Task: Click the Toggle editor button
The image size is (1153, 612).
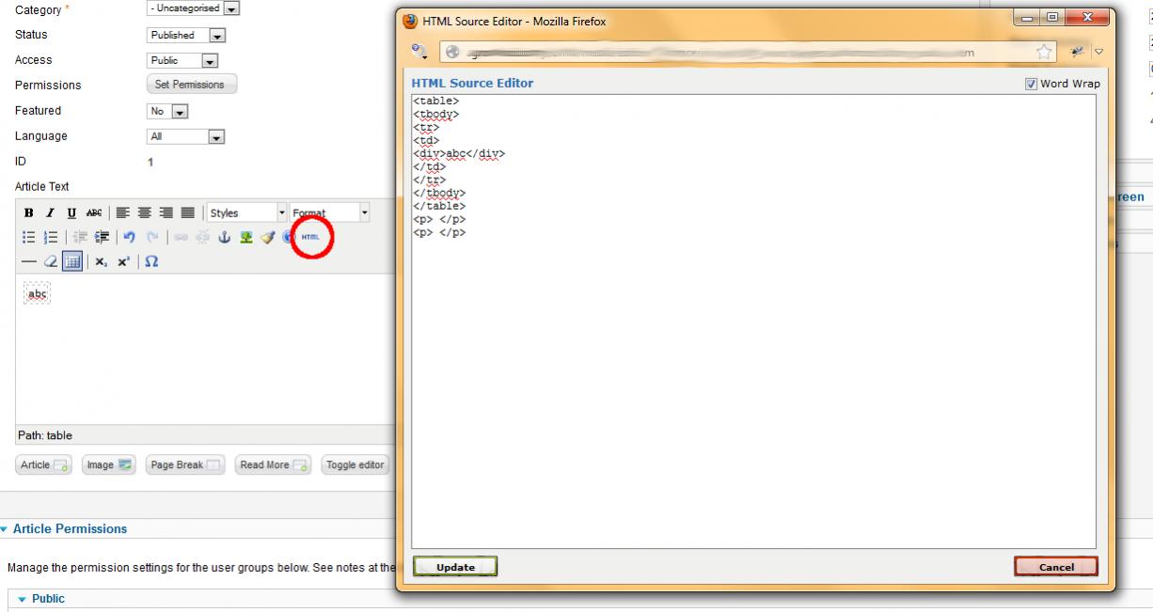Action: coord(355,465)
